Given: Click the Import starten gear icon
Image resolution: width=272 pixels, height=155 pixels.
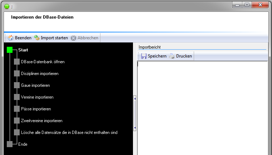Looking at the screenshot, I should [37, 37].
